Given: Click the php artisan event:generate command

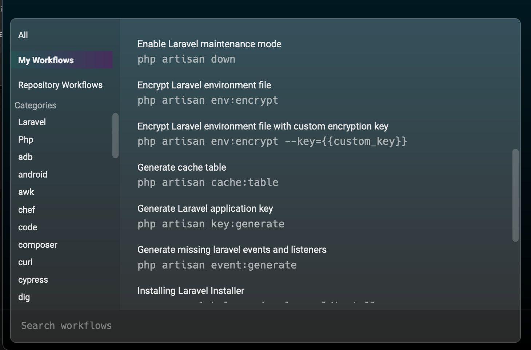Looking at the screenshot, I should (x=217, y=265).
